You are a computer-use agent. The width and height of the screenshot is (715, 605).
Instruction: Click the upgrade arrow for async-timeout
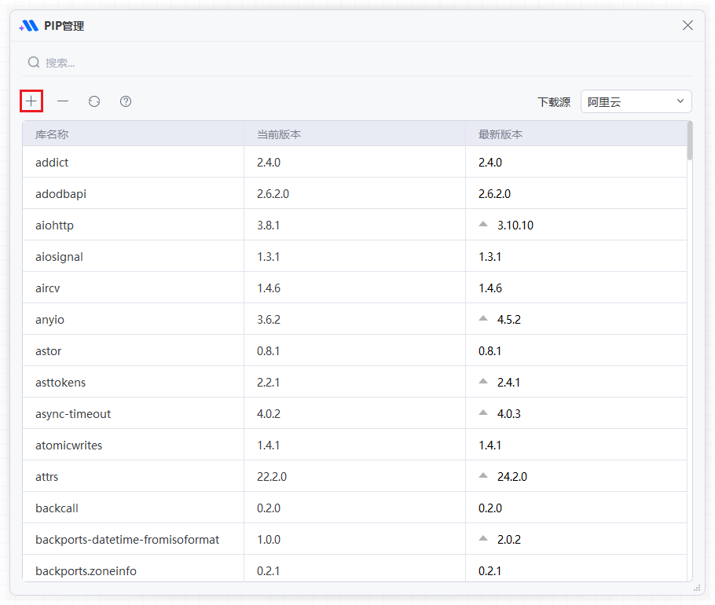pyautogui.click(x=483, y=412)
